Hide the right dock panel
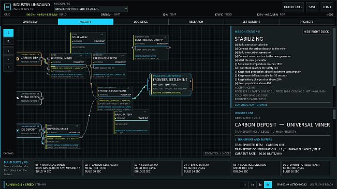Viewport: 337px width, 189px height. (x=316, y=31)
